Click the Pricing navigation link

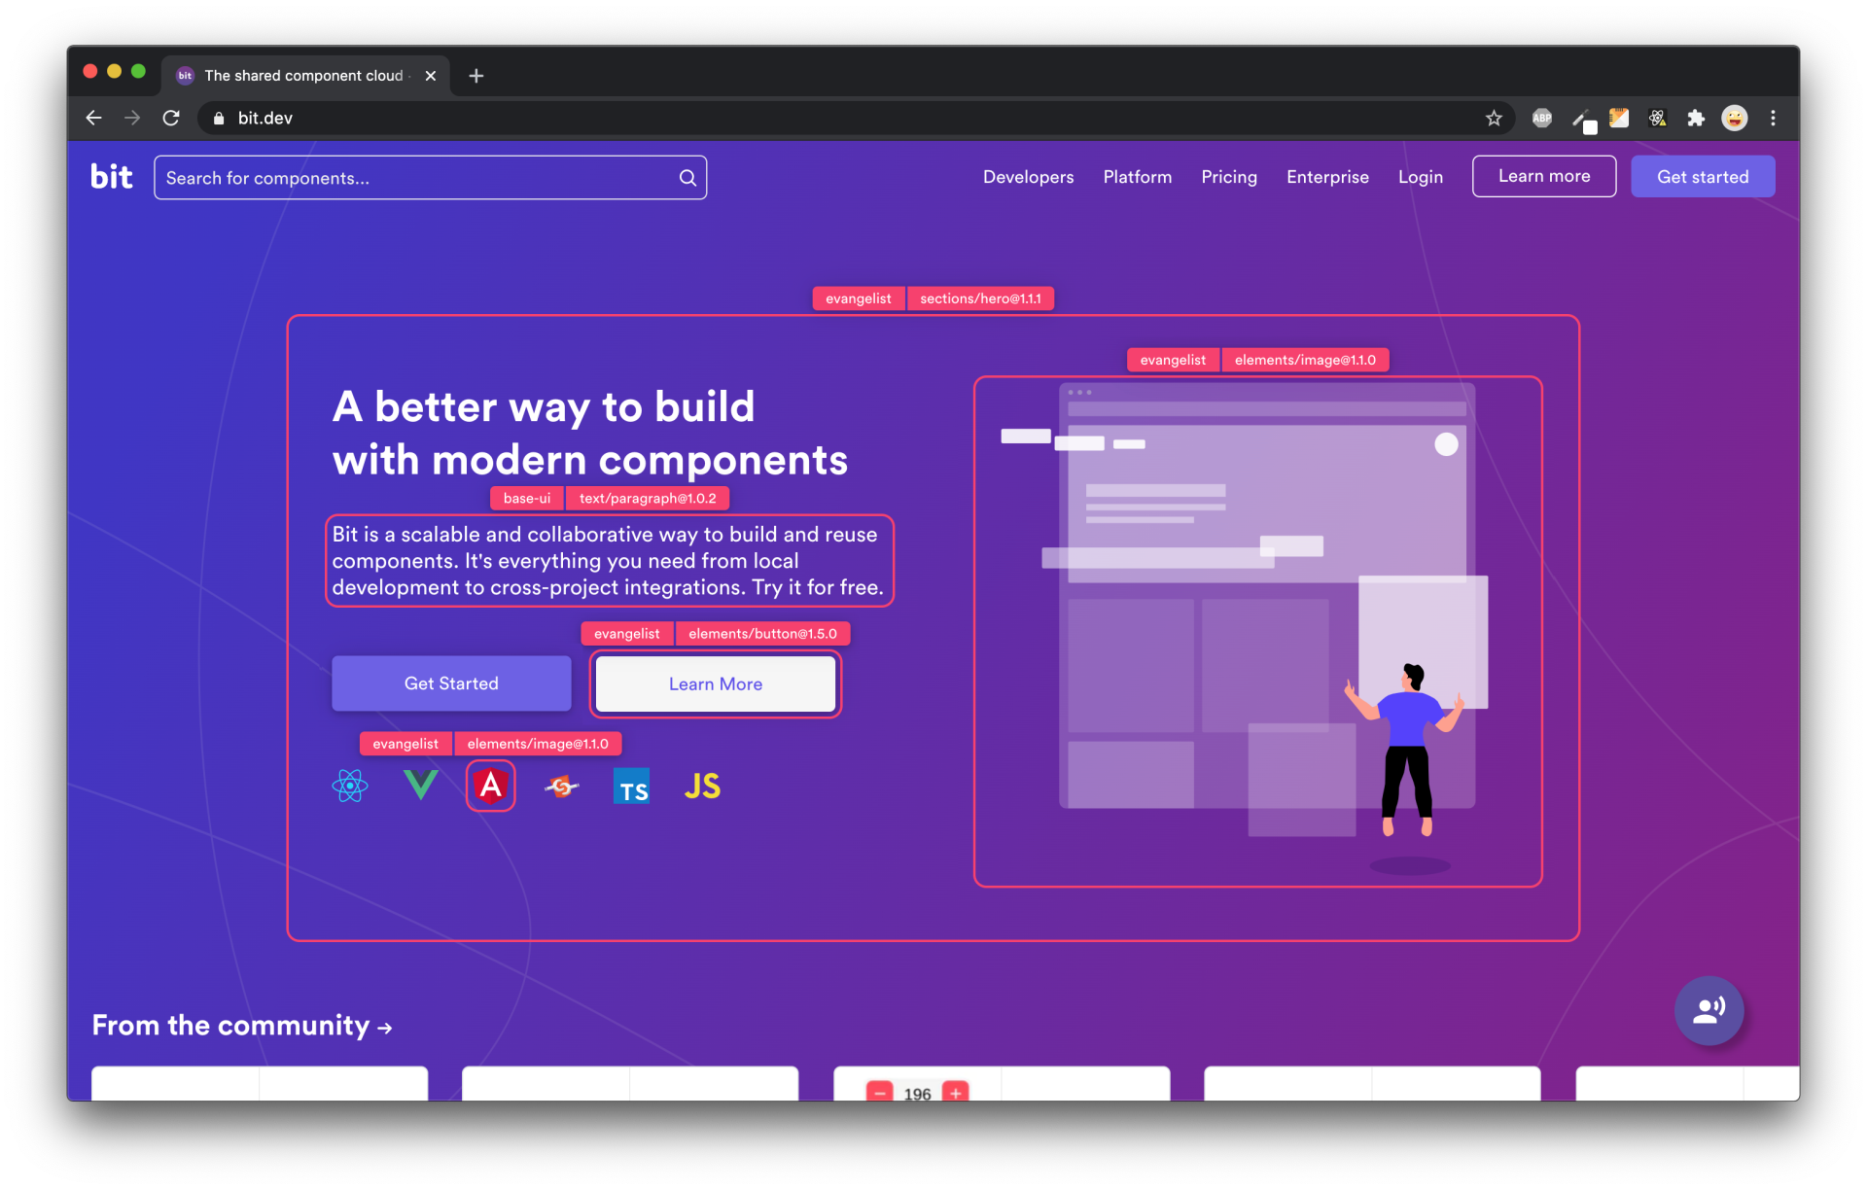1227,177
